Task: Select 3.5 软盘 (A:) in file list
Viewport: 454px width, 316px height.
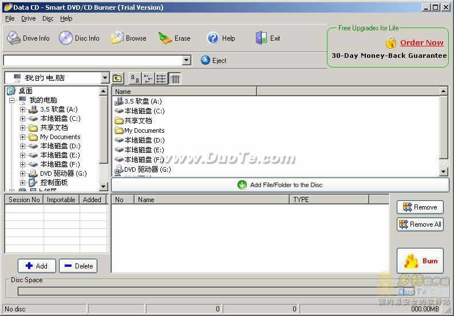Action: tap(138, 101)
